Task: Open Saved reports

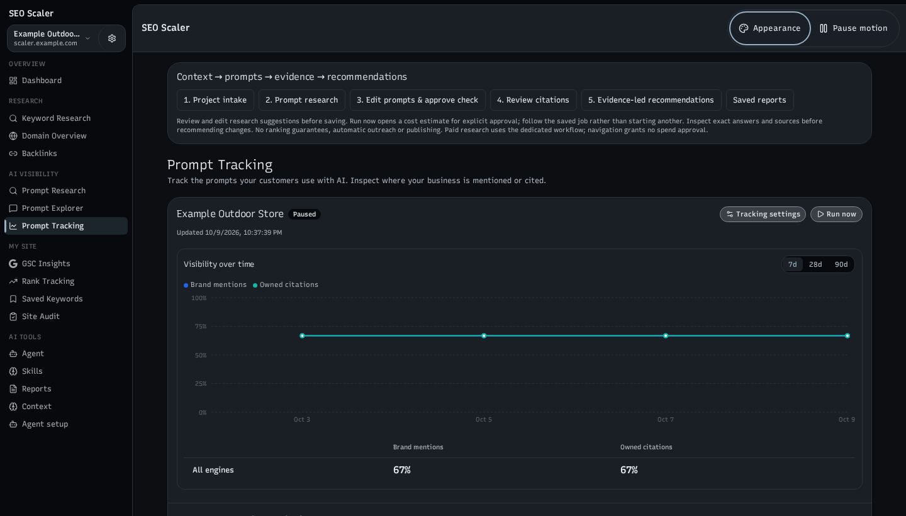Action: 760,100
